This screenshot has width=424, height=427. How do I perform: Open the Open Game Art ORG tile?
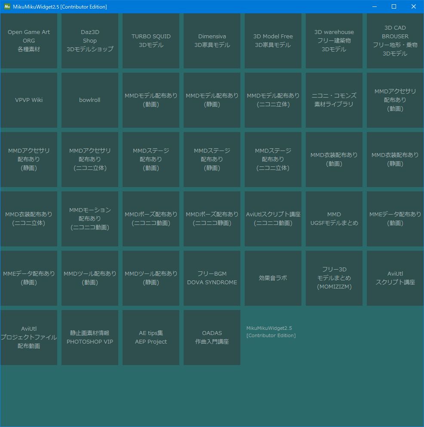click(29, 41)
